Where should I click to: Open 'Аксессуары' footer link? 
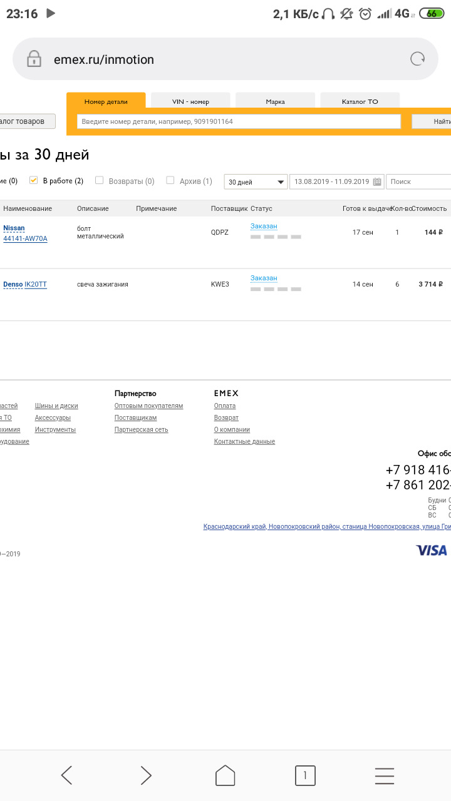pos(53,417)
